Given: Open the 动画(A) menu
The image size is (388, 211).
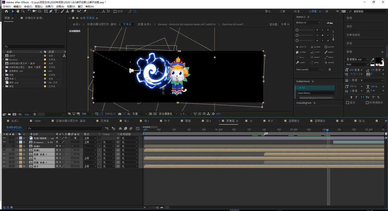Looking at the screenshot, I should tap(60, 6).
